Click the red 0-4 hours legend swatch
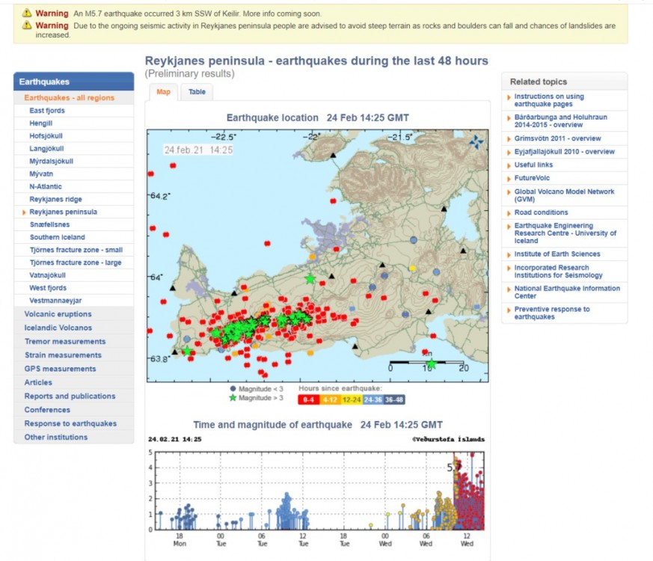 tap(309, 399)
